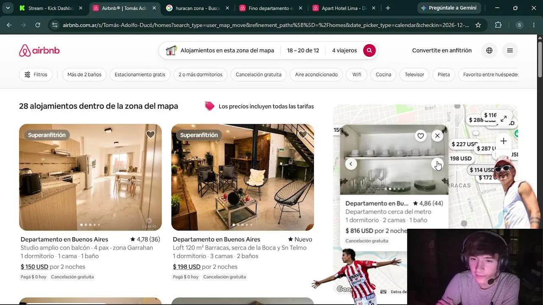The height and width of the screenshot is (305, 543).
Task: Bookmark this page with the star icon
Action: point(478,25)
